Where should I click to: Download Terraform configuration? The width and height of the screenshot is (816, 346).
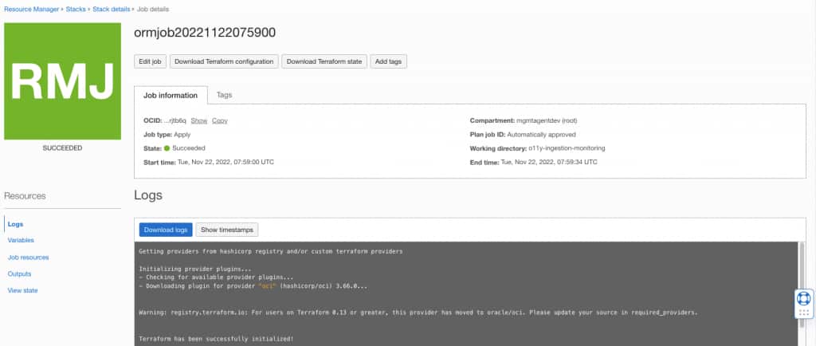pyautogui.click(x=224, y=61)
